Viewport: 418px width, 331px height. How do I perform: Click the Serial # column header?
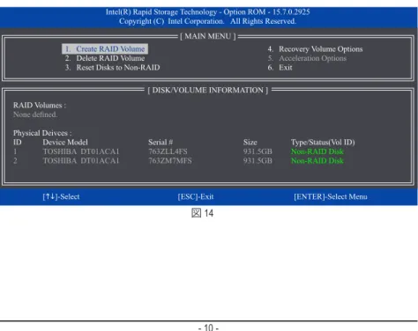(x=160, y=143)
